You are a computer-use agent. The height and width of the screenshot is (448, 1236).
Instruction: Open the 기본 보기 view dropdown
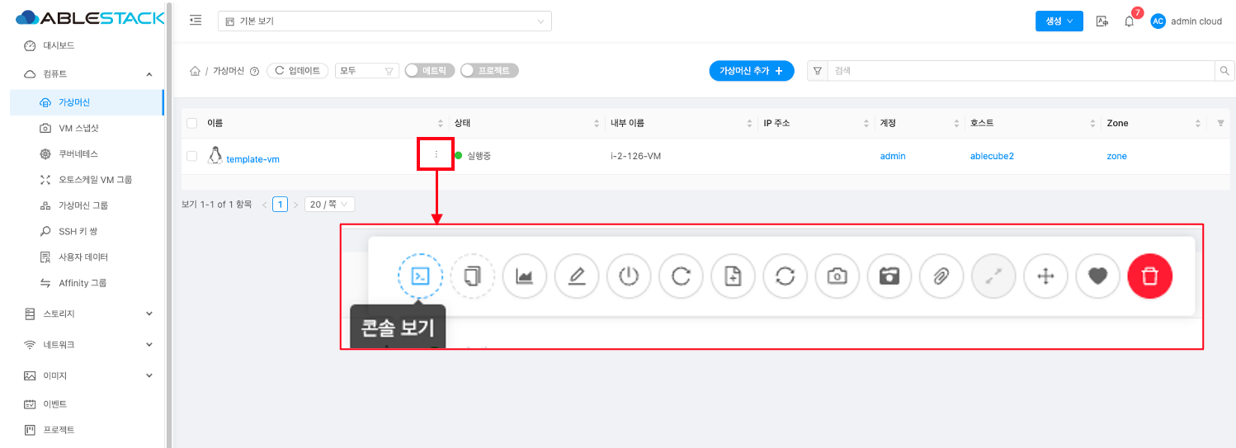pyautogui.click(x=384, y=21)
